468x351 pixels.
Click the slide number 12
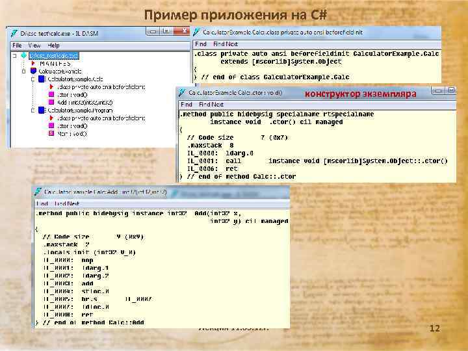click(435, 329)
